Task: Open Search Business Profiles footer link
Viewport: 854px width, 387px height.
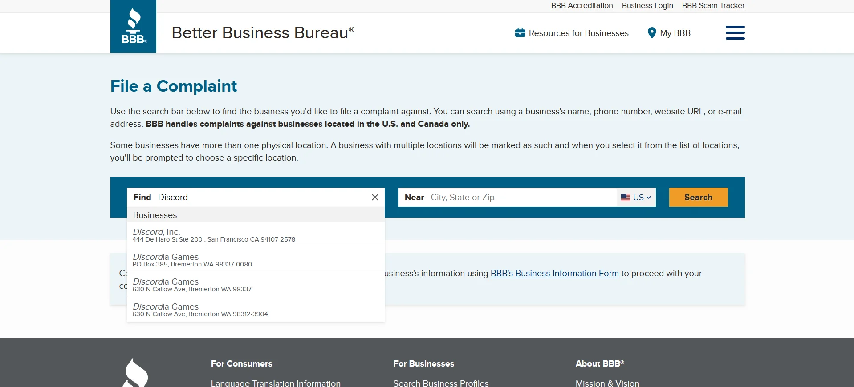Action: (440, 383)
